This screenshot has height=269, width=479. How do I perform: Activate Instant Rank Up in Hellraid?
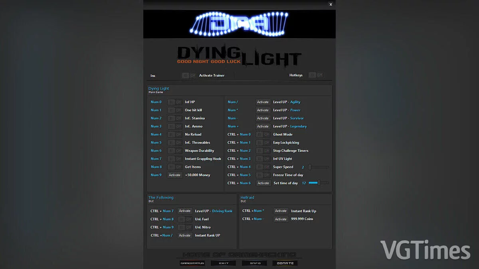tap(281, 211)
